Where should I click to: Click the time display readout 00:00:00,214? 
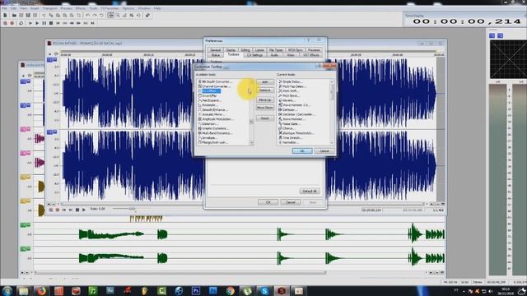[467, 22]
